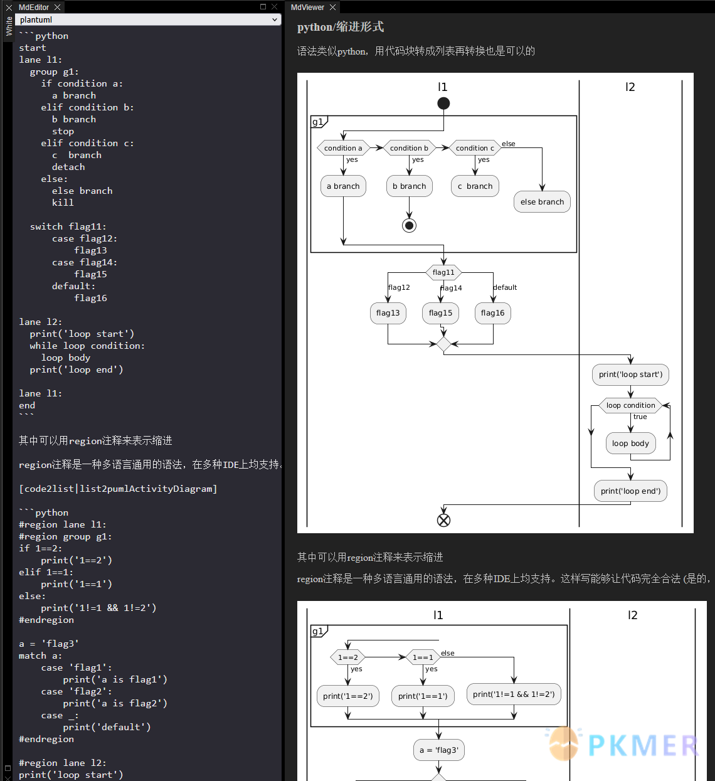This screenshot has height=781, width=715.
Task: Click the 'flag11' switch hexagon in the diagram
Action: point(443,272)
